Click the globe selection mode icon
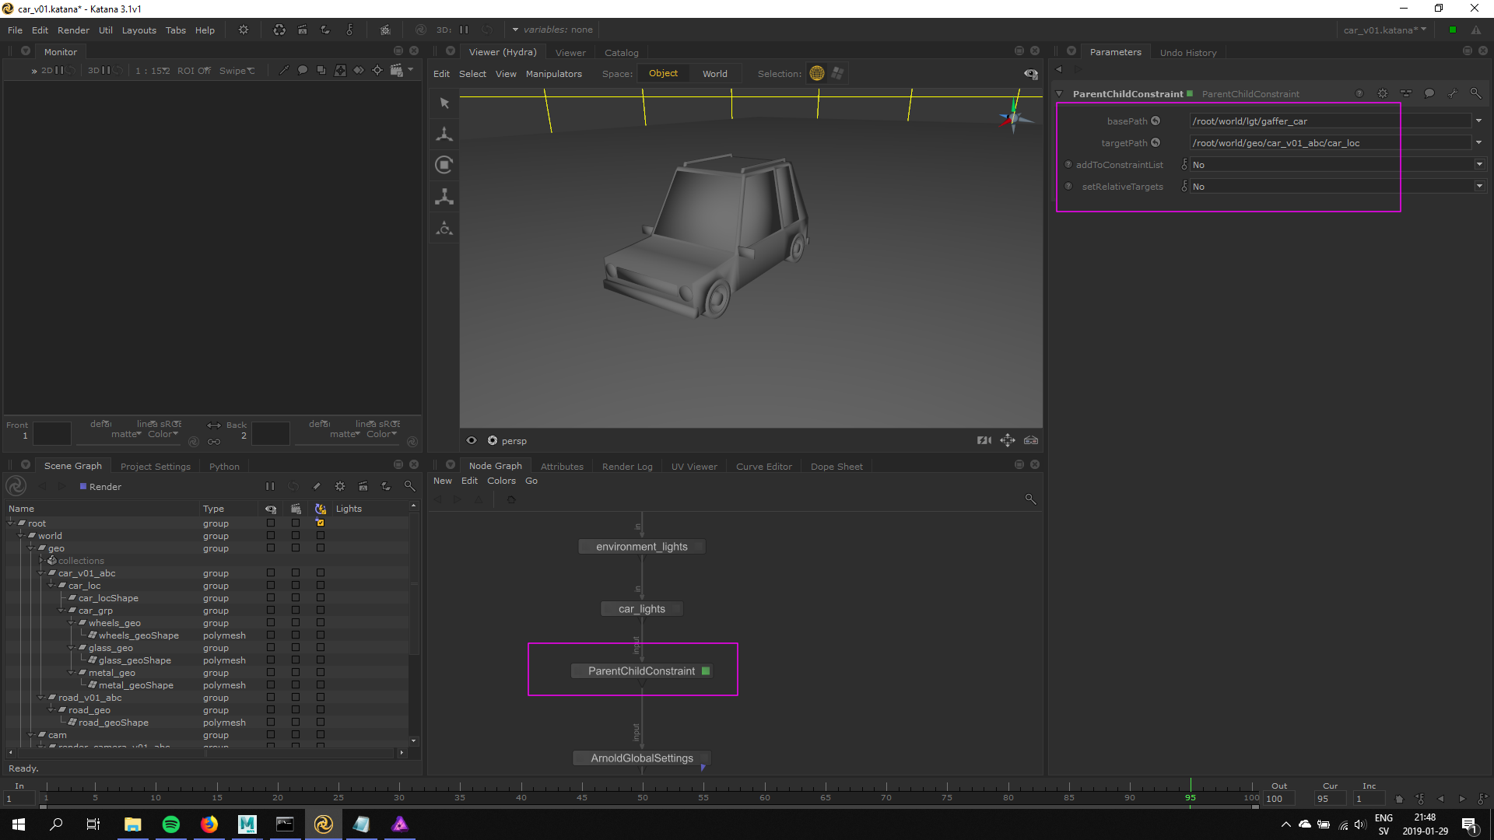This screenshot has height=840, width=1494. pos(817,73)
